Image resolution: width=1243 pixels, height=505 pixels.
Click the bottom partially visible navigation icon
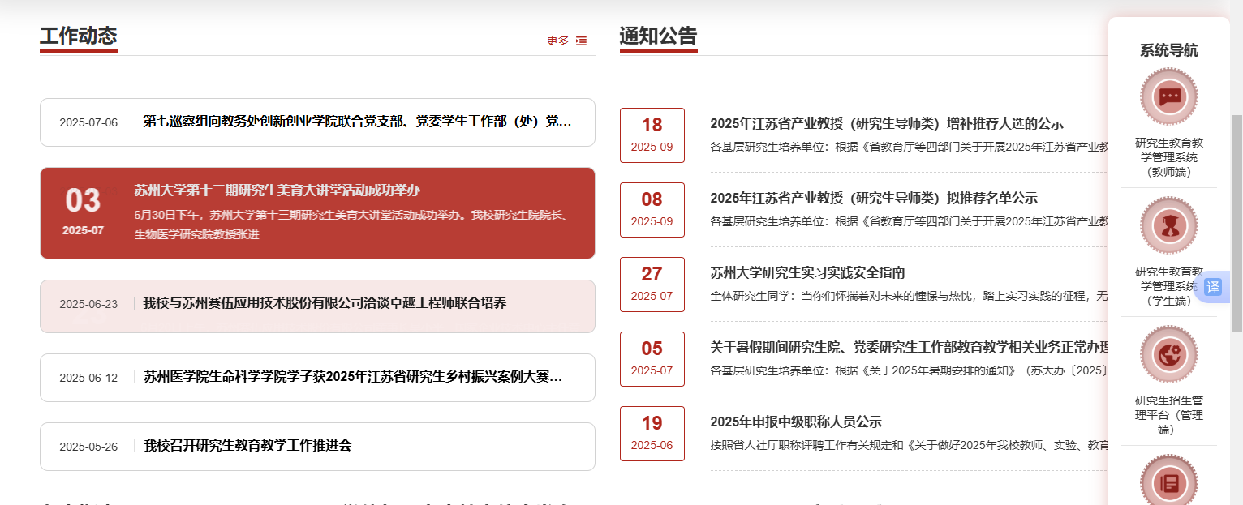[1168, 482]
